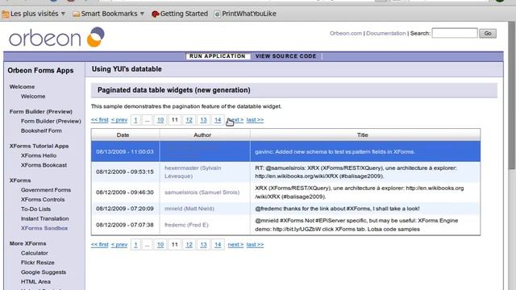This screenshot has height=290, width=516.
Task: Click author mnield (Matt Nield)
Action: [189, 209]
